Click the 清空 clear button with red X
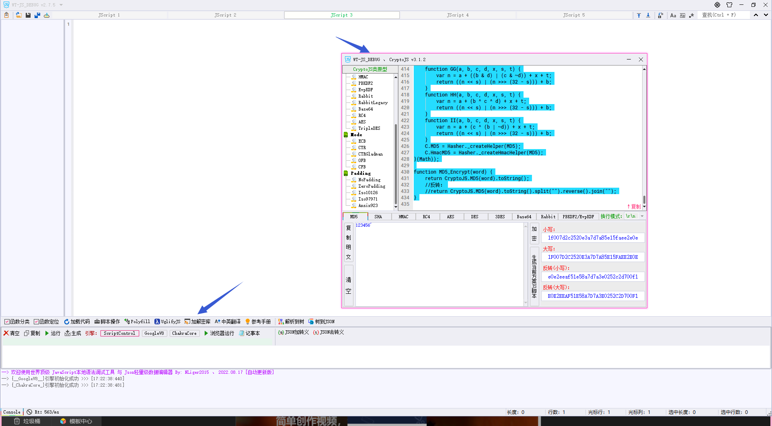The height and width of the screenshot is (426, 772). click(11, 333)
